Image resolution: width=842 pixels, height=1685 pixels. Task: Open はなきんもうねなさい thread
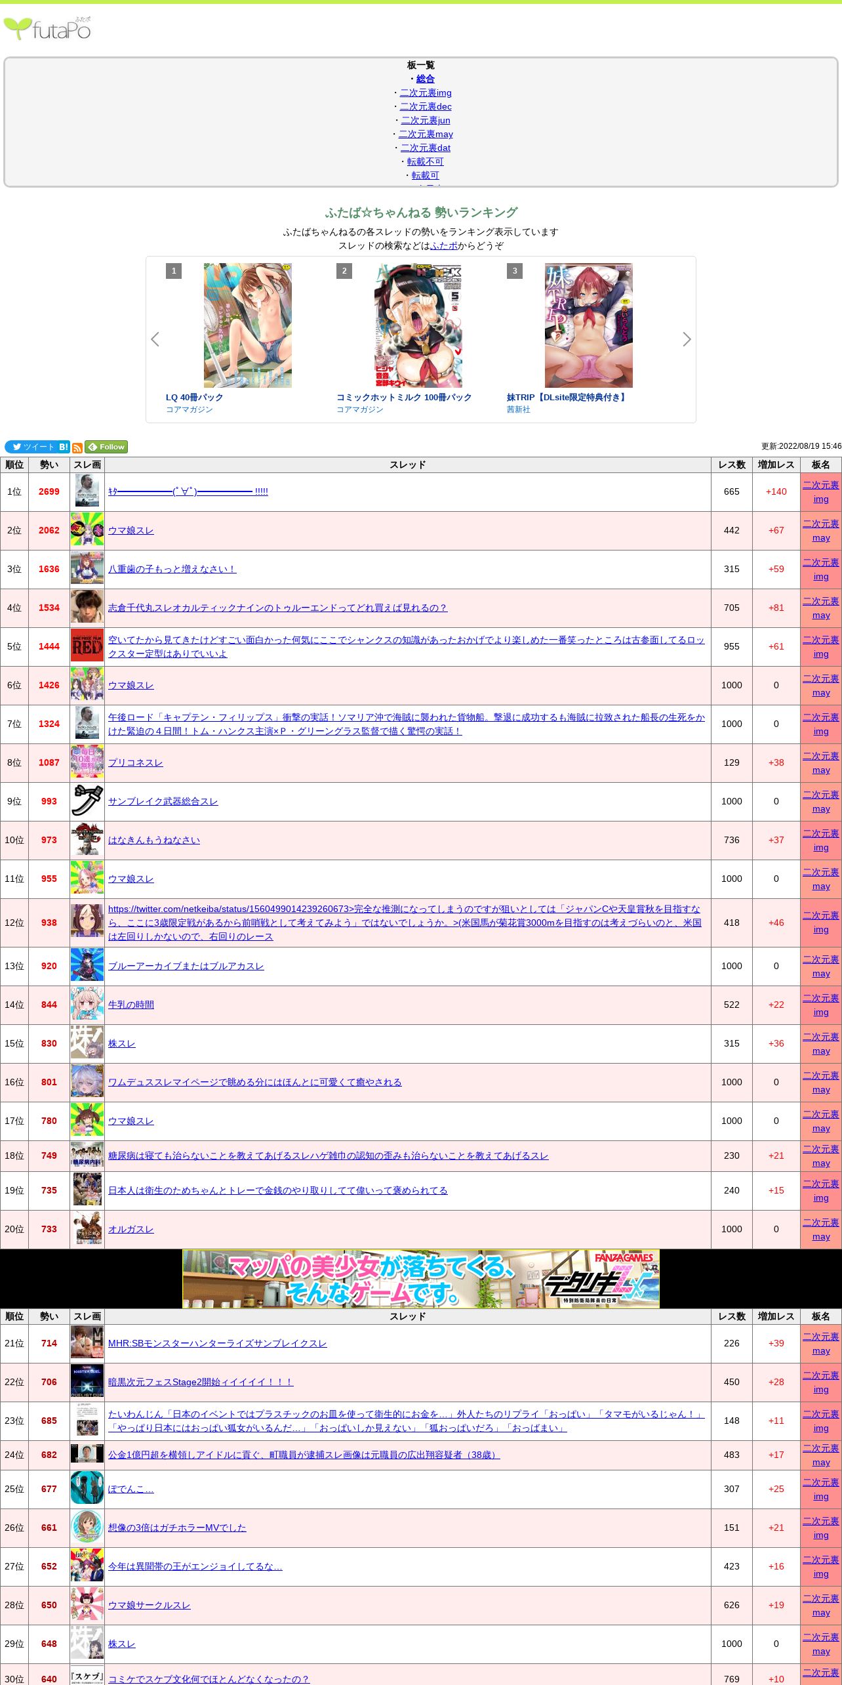[154, 840]
